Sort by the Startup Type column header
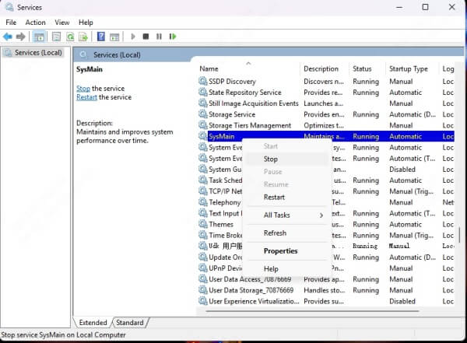467x343 pixels. pos(413,68)
